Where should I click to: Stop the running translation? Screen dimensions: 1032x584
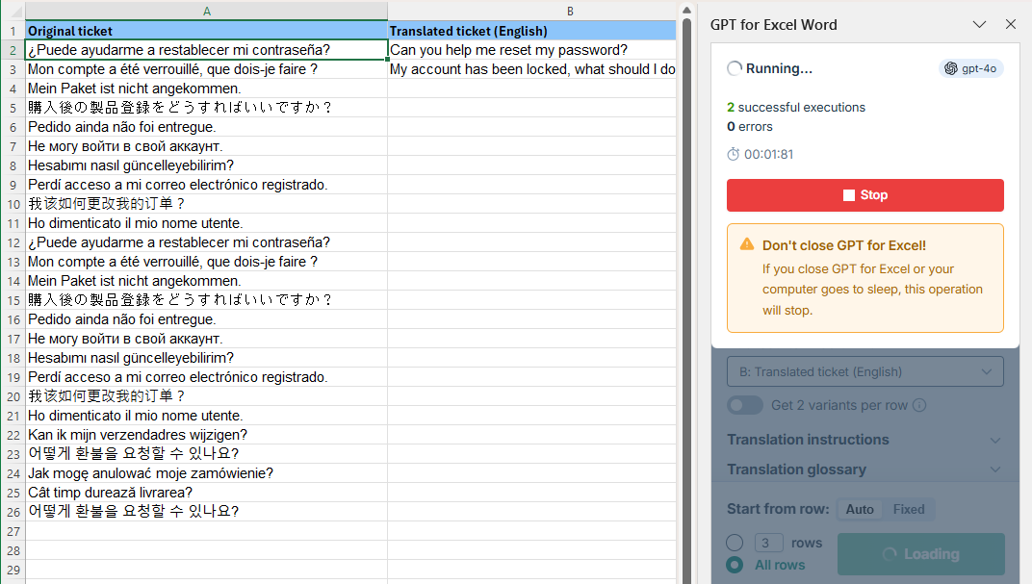pyautogui.click(x=864, y=195)
